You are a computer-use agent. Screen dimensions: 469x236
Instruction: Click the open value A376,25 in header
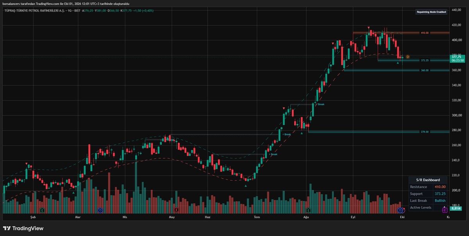click(x=88, y=11)
